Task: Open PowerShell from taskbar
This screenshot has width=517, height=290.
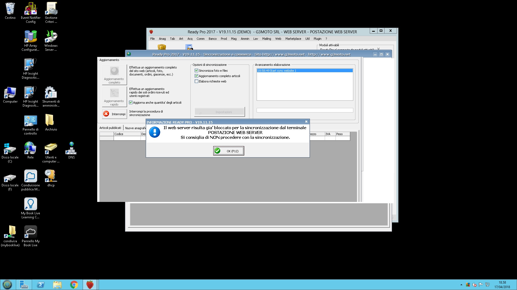Action: coord(41,285)
